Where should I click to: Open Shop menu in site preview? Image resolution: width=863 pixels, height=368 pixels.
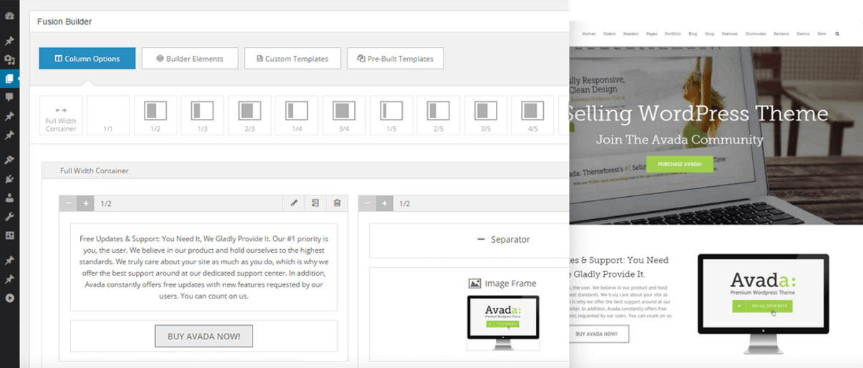pyautogui.click(x=710, y=34)
